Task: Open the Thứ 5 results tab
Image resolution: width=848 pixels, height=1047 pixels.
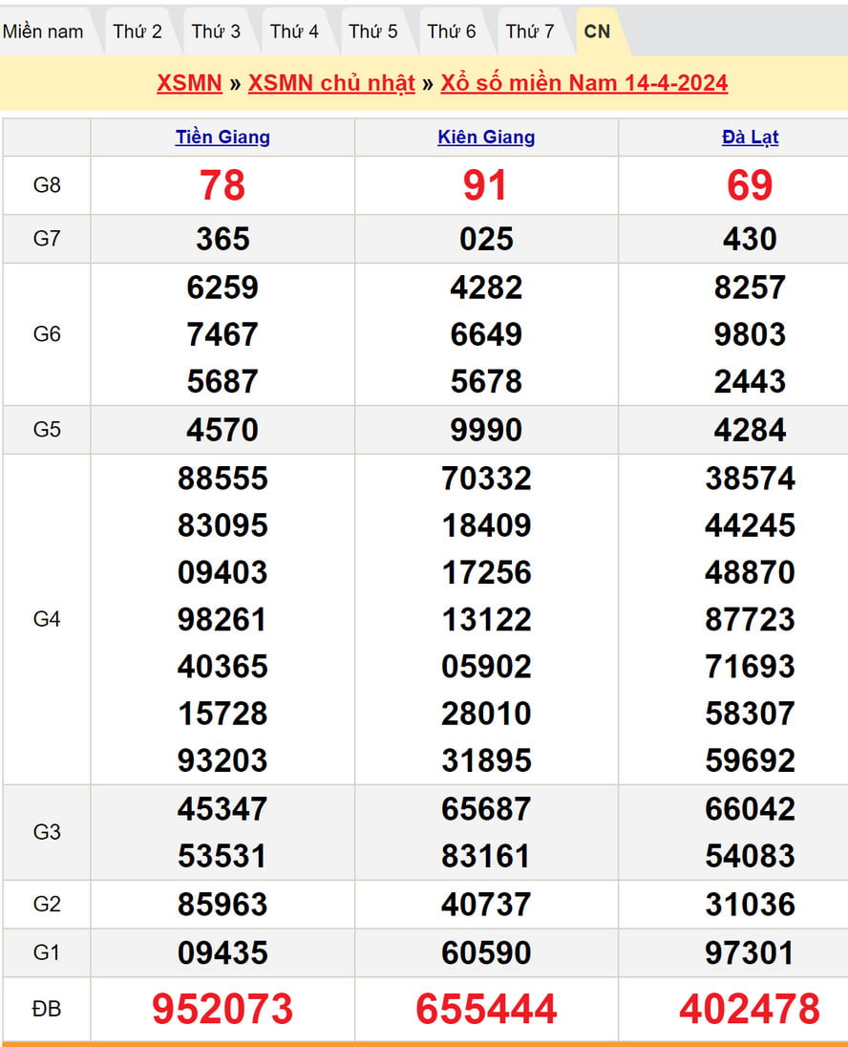Action: point(372,32)
